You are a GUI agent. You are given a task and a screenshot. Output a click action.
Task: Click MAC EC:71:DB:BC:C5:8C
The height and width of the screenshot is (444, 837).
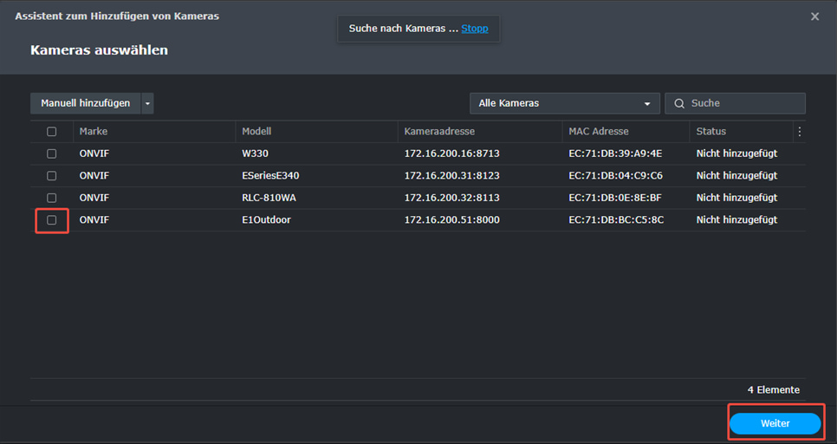pyautogui.click(x=617, y=220)
